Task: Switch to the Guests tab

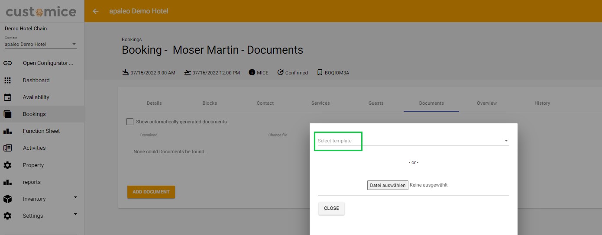Action: (x=376, y=103)
